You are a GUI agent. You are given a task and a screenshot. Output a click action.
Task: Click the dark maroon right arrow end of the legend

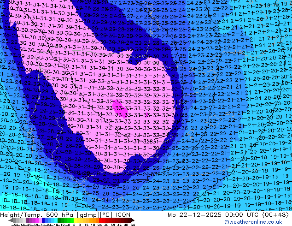click(x=132, y=220)
